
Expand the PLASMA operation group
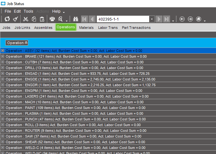[3, 113]
